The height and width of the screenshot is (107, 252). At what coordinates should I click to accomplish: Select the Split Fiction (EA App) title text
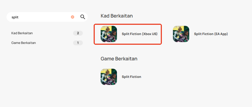(x=211, y=34)
